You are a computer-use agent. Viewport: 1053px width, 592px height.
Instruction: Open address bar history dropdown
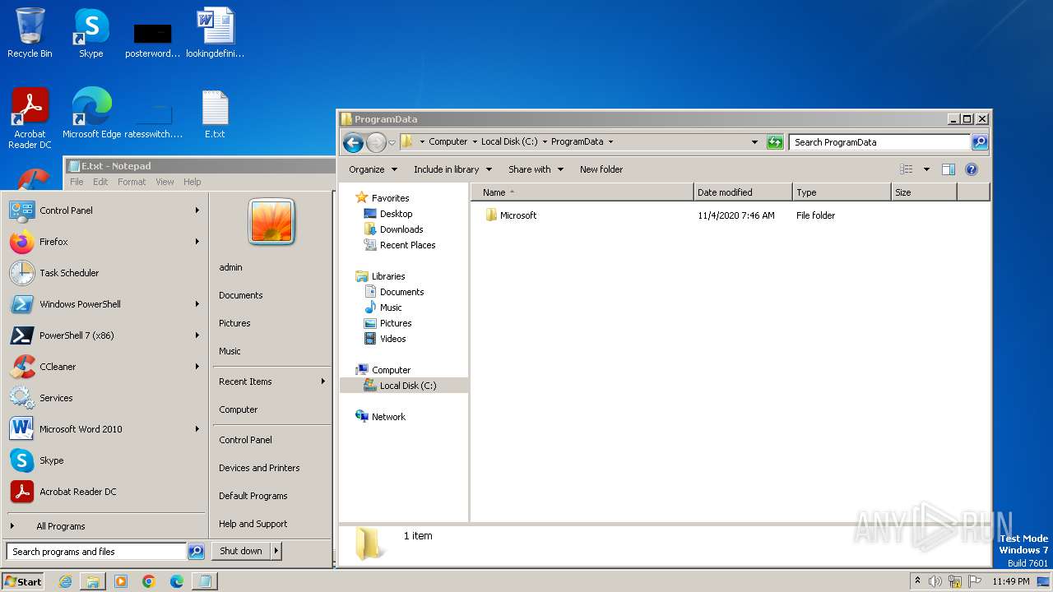754,142
